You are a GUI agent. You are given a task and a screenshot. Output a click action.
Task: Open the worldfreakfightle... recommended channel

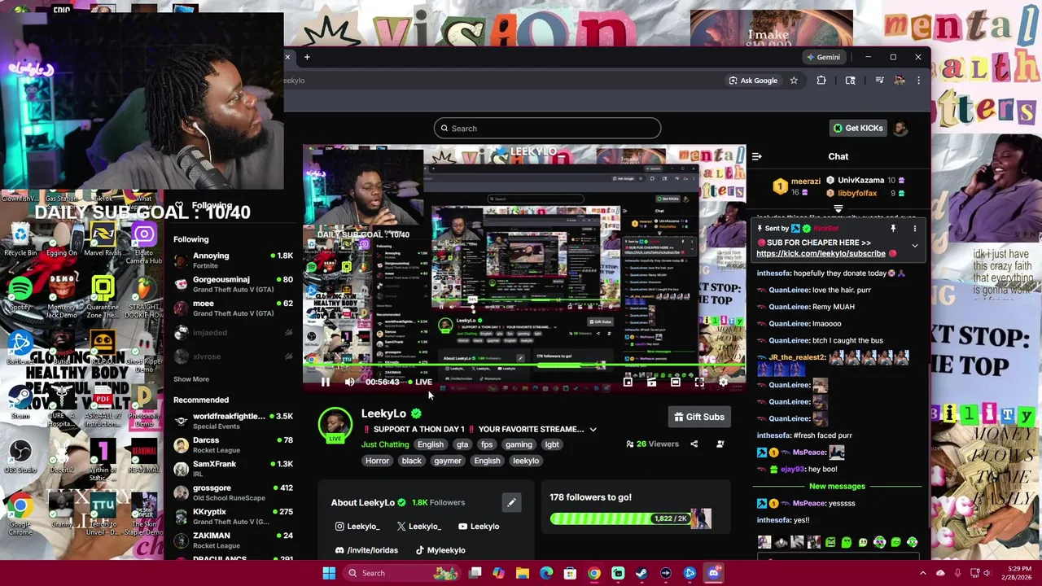click(232, 421)
